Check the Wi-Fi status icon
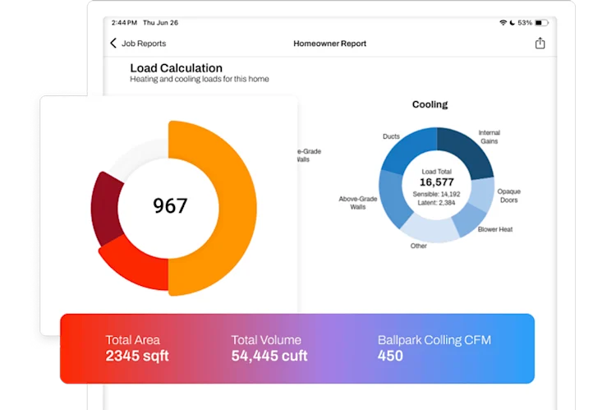 (x=503, y=23)
